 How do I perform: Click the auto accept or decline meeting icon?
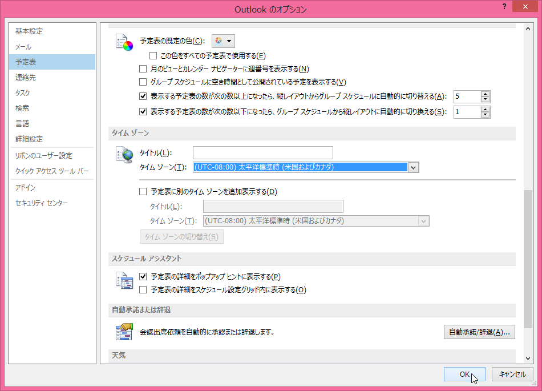tap(124, 332)
